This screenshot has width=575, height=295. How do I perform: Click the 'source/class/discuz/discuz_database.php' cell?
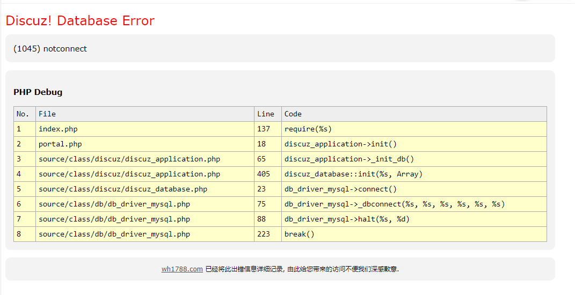145,189
